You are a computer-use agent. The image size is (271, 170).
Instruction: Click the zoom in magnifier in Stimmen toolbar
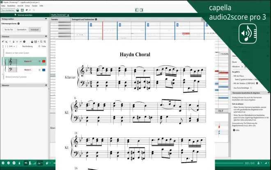tap(45, 41)
